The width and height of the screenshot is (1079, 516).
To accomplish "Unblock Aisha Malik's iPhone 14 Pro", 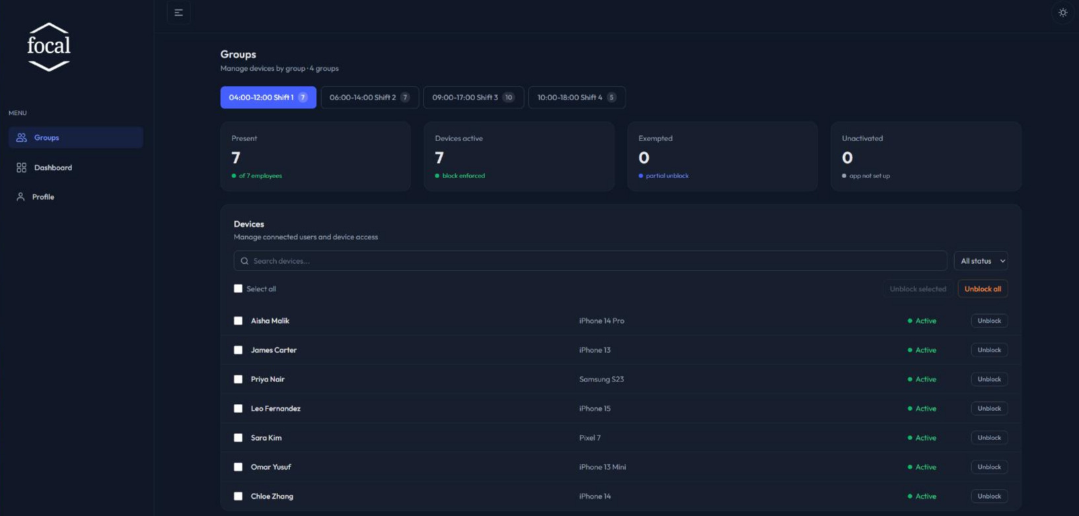I will coord(989,321).
